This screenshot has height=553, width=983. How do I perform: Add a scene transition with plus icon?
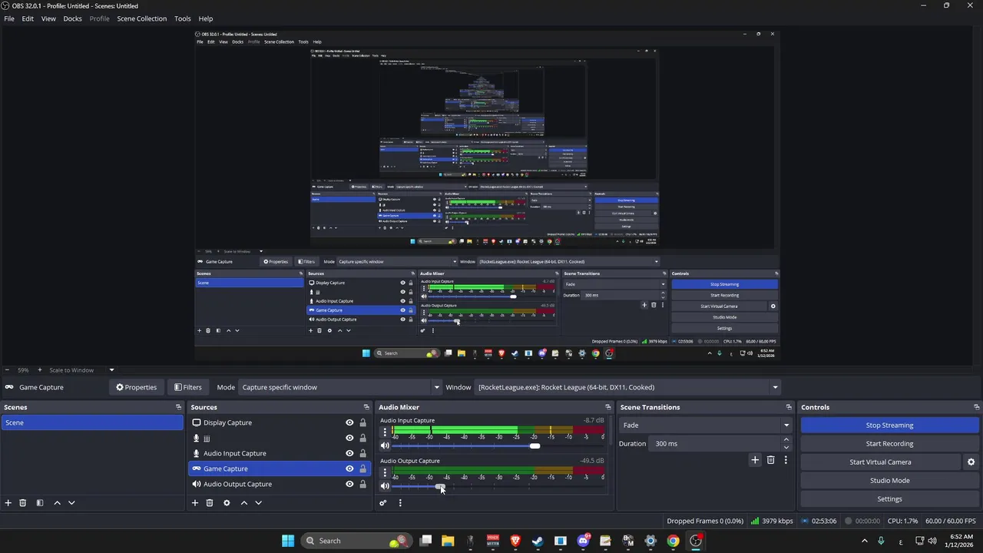755,460
